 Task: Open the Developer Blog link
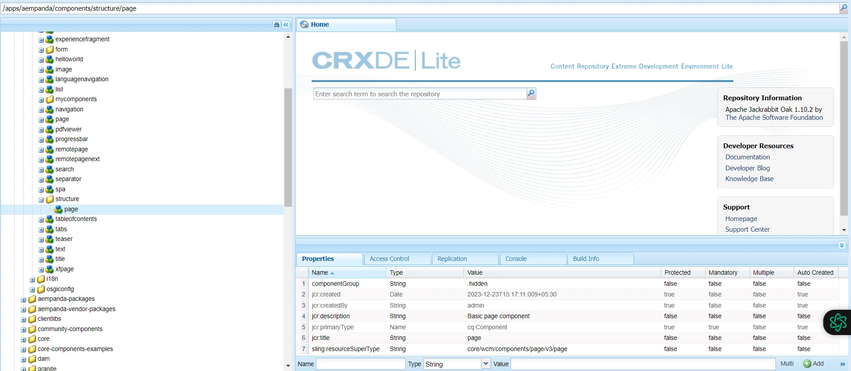click(747, 168)
